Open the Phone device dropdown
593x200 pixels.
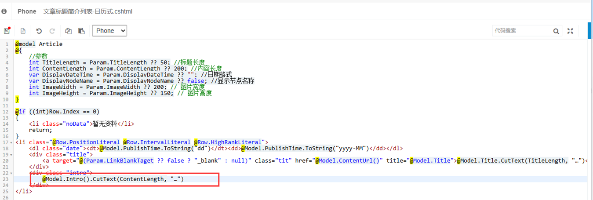tap(109, 31)
